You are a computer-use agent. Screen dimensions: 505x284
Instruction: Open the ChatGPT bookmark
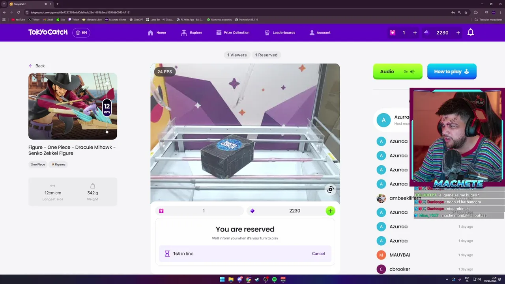pos(136,20)
